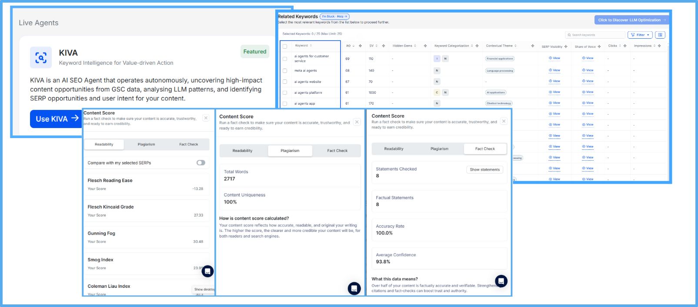The width and height of the screenshot is (698, 307).
Task: Select Plagiarism tab in right Fact Check panel
Action: tap(439, 149)
